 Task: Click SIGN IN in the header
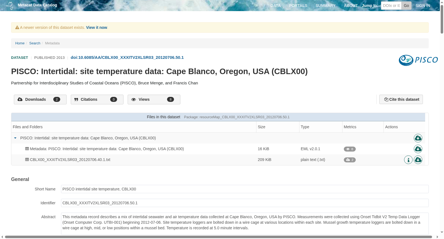423,6
